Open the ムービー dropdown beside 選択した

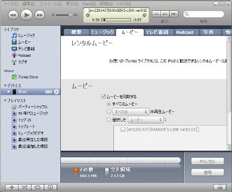146,120
